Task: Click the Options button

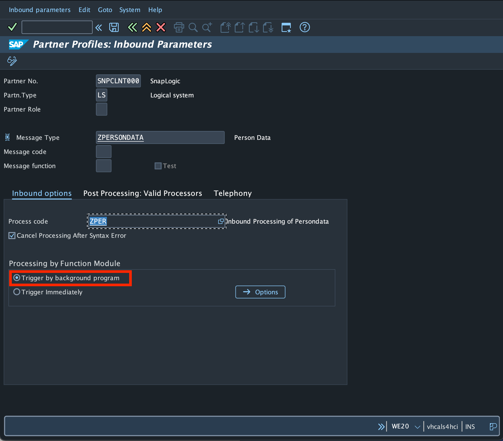Action: [x=260, y=292]
